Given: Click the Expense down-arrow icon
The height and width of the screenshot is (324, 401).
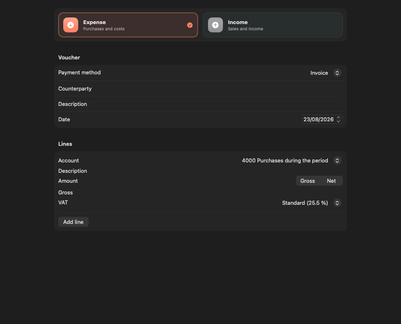Looking at the screenshot, I should click(71, 25).
